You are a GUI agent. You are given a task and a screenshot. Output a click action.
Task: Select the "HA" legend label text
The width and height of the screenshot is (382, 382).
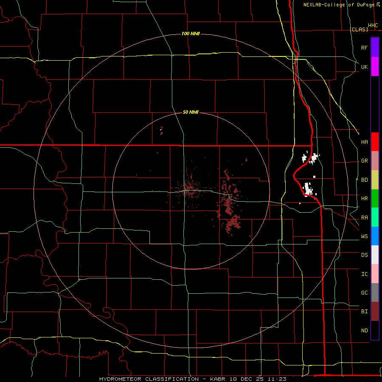[364, 142]
